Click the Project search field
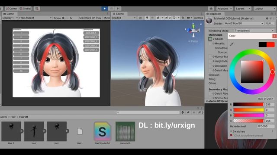 click(x=148, y=112)
